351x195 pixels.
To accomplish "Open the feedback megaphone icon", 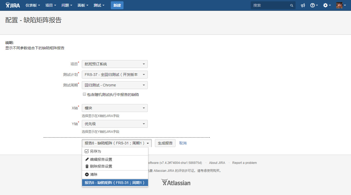I will click(x=303, y=5).
